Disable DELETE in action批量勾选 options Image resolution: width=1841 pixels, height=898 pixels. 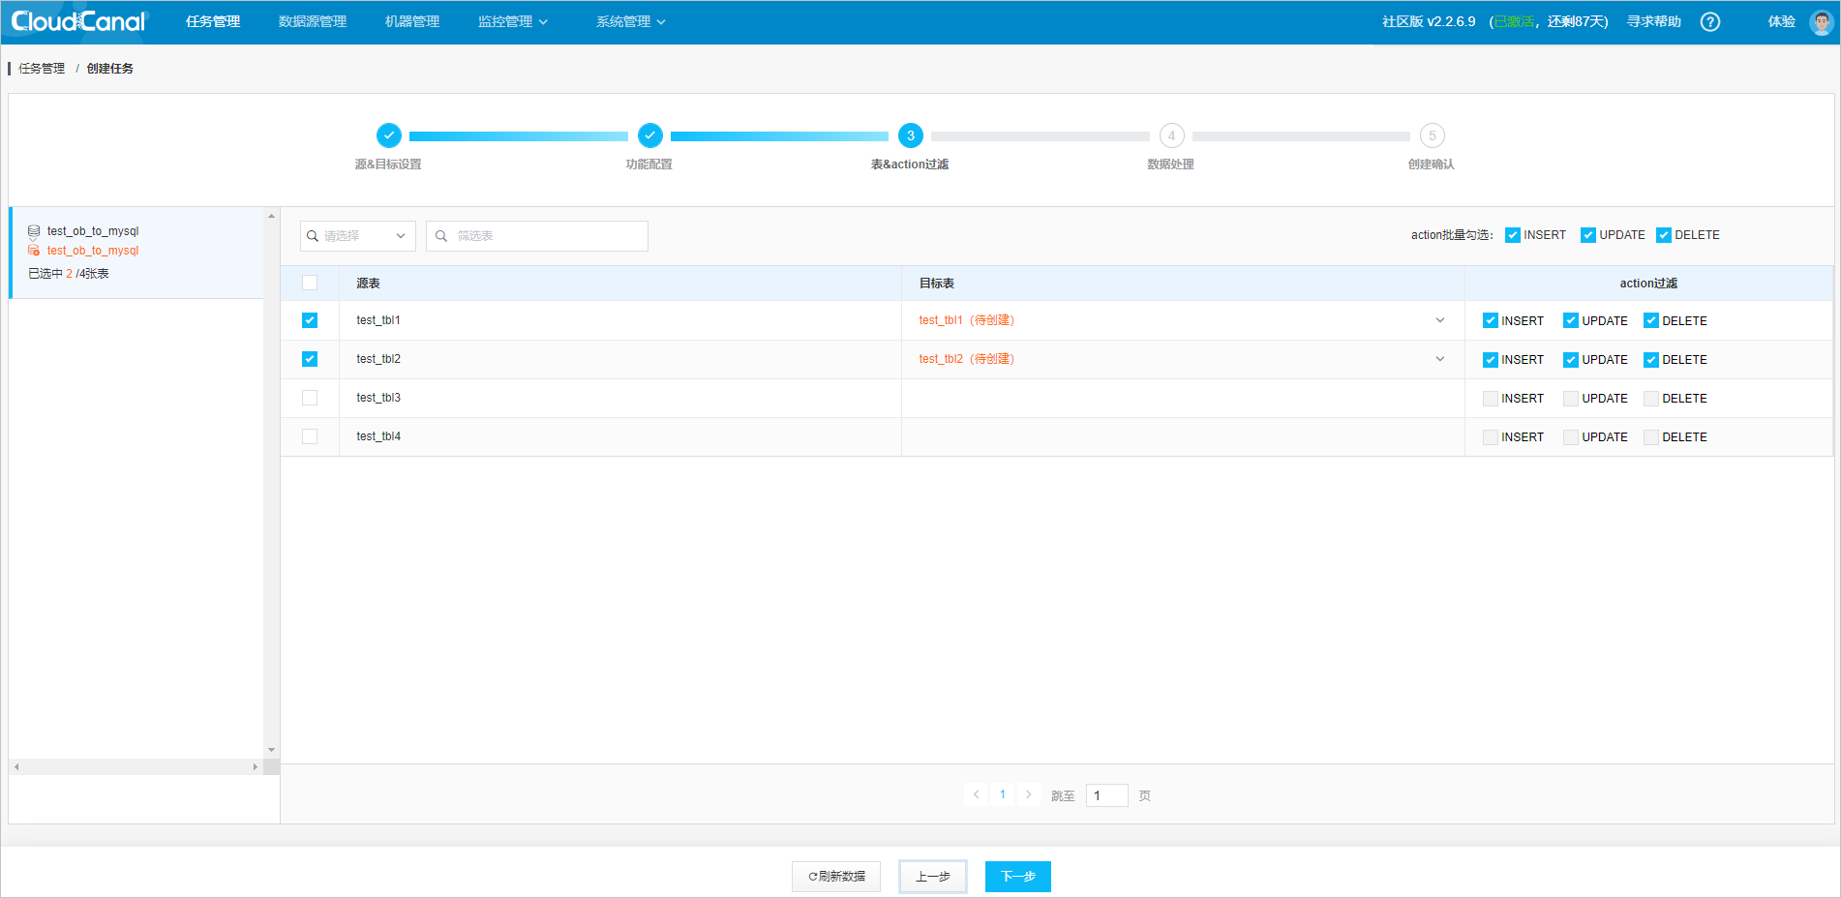tap(1665, 234)
